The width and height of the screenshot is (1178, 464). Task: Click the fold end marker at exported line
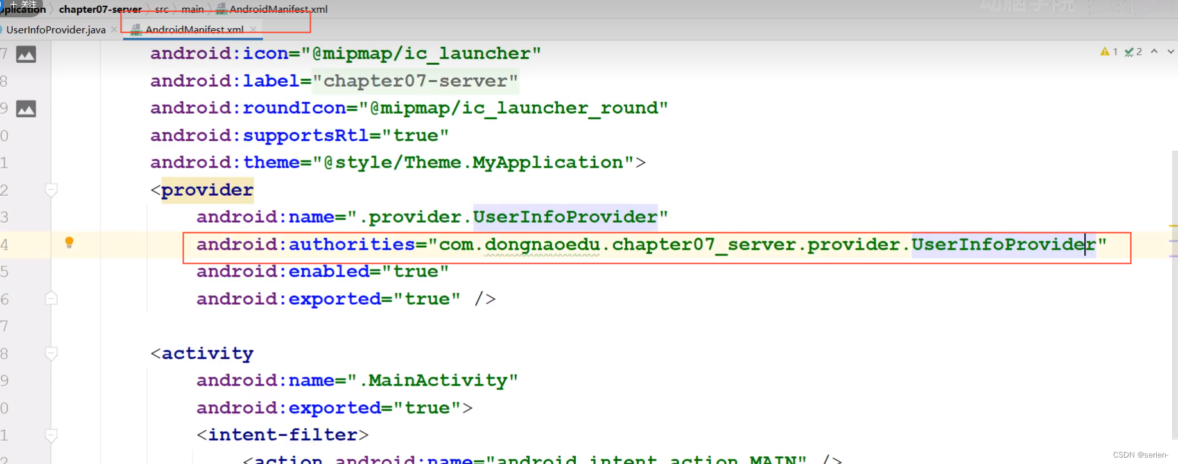51,298
